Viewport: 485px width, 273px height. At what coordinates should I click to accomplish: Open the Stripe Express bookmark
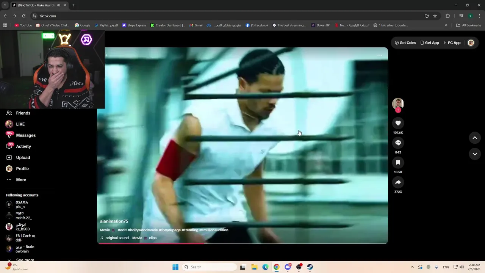(x=134, y=25)
